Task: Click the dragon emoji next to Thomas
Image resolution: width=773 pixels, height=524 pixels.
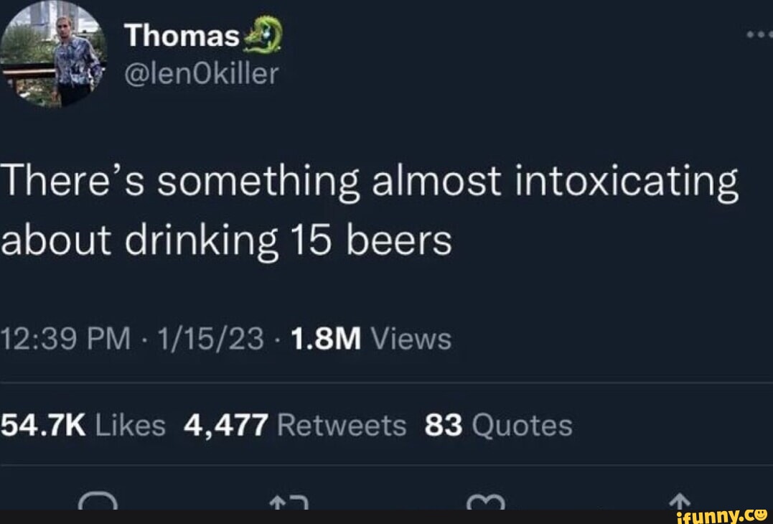Action: pyautogui.click(x=263, y=32)
